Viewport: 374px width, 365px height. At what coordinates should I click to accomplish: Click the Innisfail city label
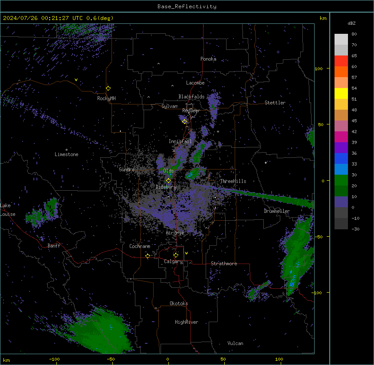click(x=180, y=141)
